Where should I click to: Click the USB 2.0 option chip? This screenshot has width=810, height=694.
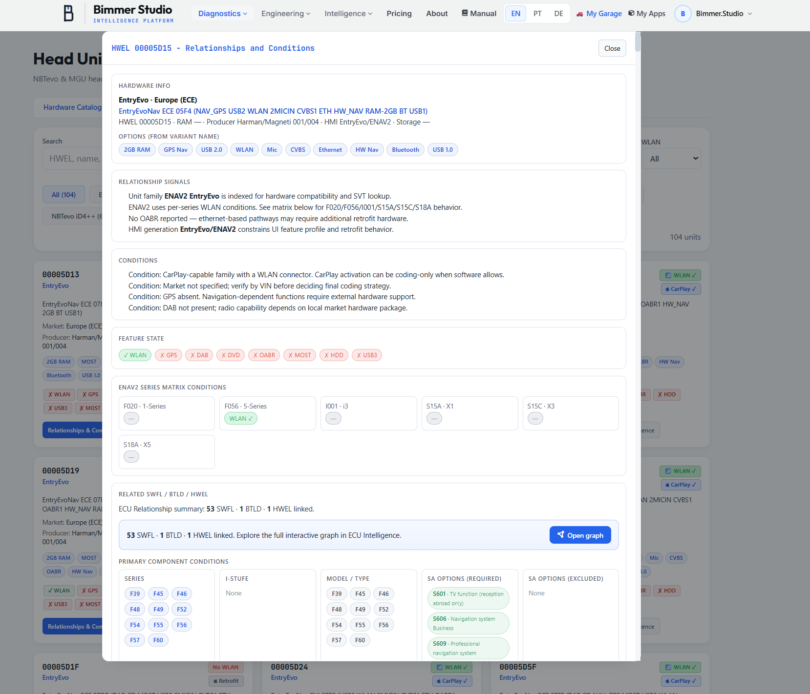point(212,150)
